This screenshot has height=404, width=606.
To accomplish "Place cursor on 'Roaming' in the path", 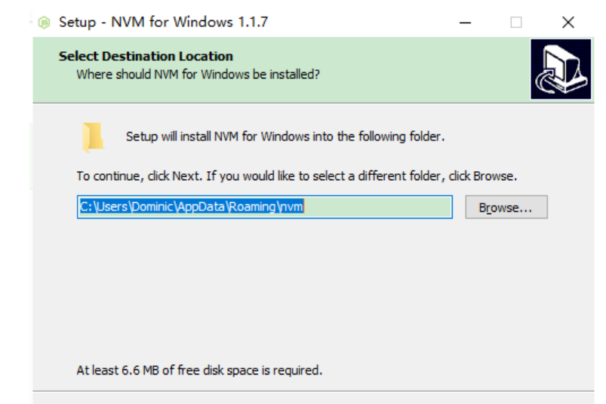I will 253,207.
